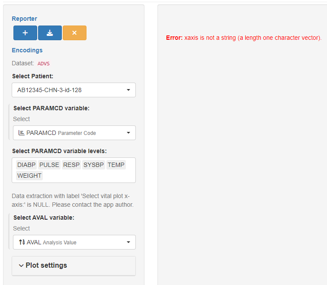Screen dimensions: 327x285
Task: Click the xaxis error message text
Action: [x=244, y=38]
